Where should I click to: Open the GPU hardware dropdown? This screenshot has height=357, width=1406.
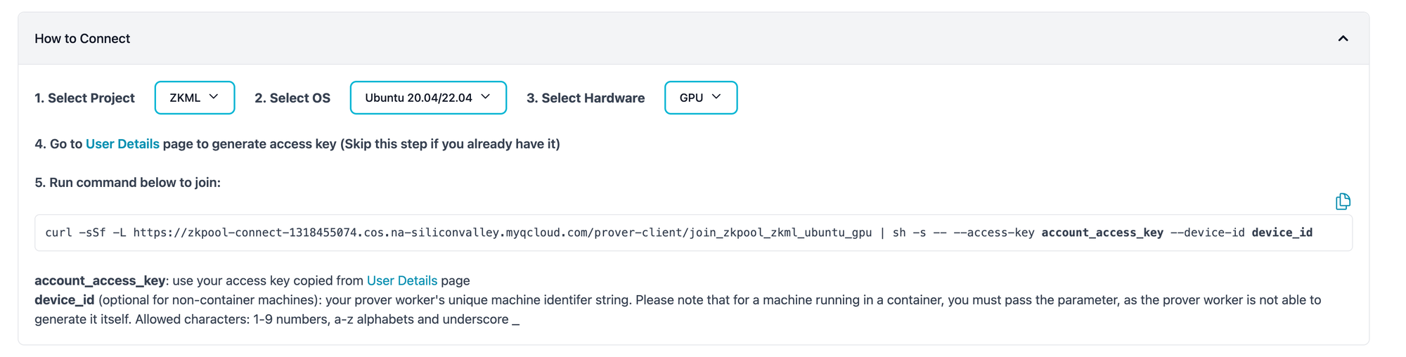coord(700,98)
